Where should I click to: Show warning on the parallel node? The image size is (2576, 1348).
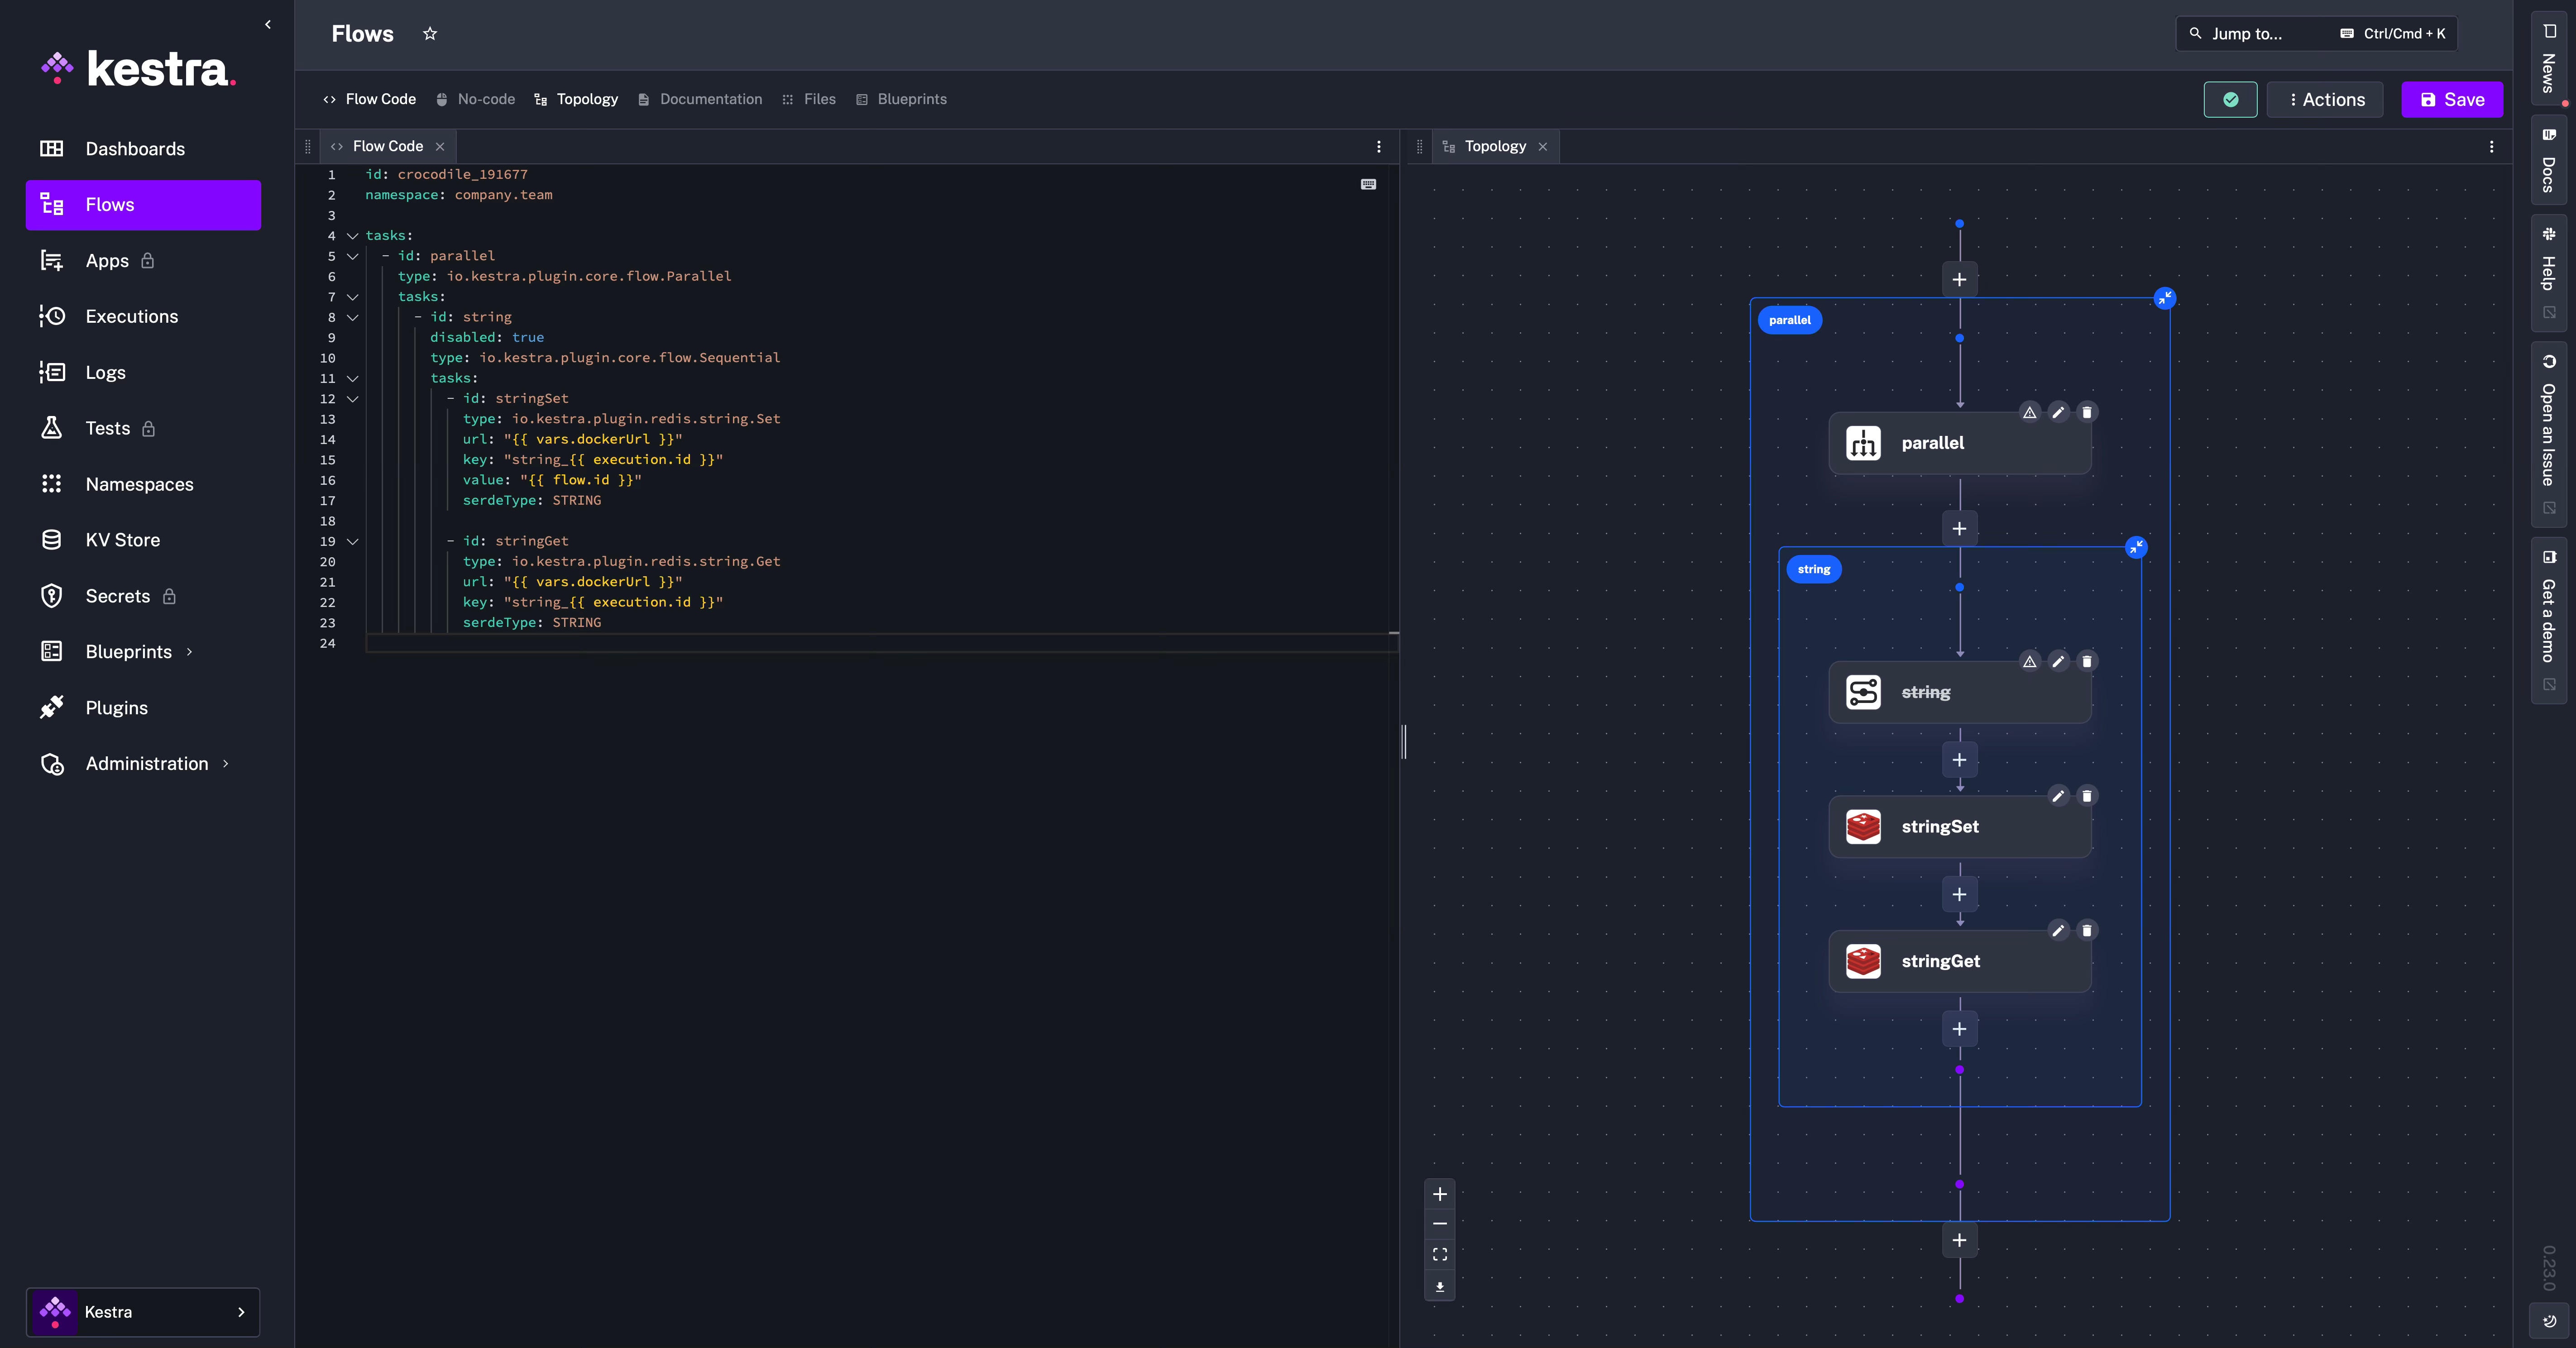(2029, 412)
